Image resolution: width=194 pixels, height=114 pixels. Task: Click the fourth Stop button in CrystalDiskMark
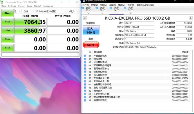coord(7,39)
